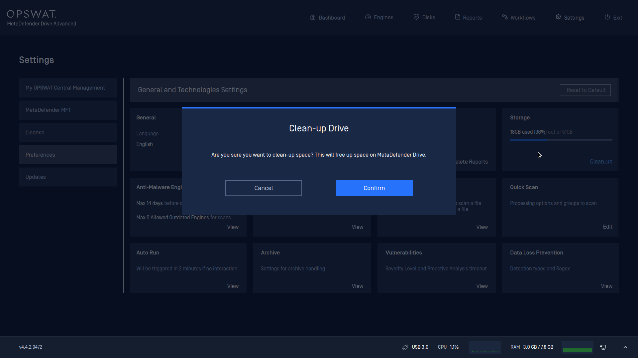Click the CPU usage graph
638x358 pixels.
click(x=485, y=347)
